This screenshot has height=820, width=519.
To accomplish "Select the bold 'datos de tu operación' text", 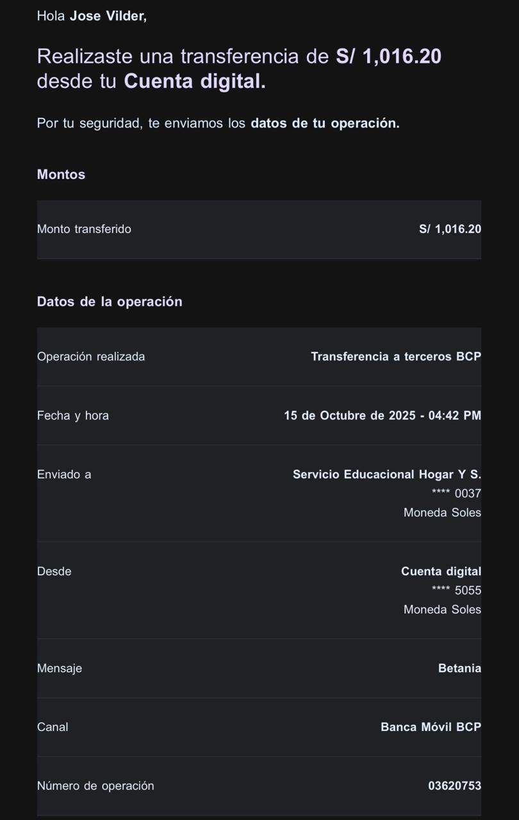I will [325, 124].
